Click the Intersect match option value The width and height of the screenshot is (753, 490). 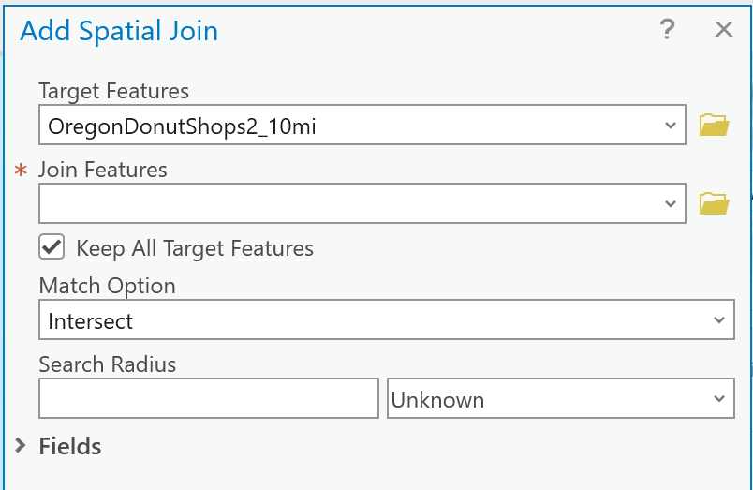tap(91, 321)
